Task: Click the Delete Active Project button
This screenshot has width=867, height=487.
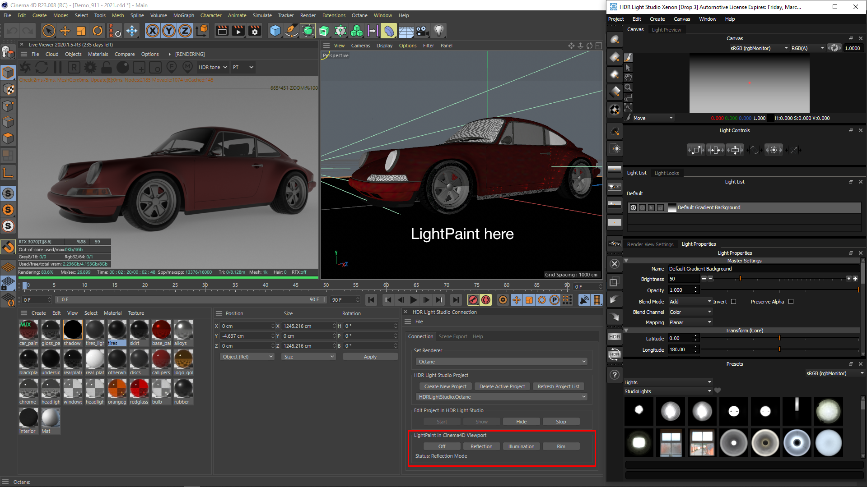Action: click(502, 386)
